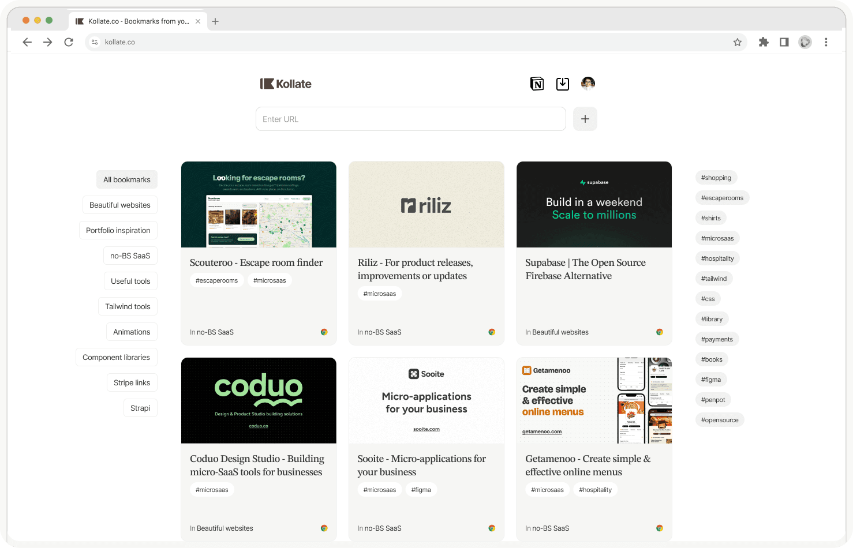Screen dimensions: 853x548
Task: Open no-BS SaaS collection in sidebar
Action: tap(130, 256)
